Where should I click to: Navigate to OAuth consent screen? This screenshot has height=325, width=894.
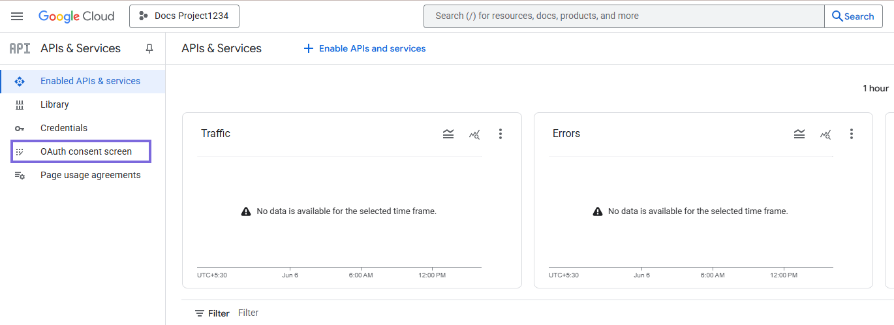pos(86,151)
